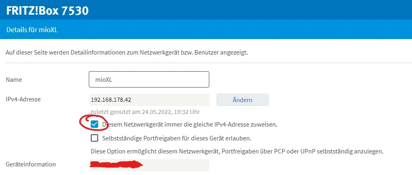Click the FRITZ!Box 7530 title
This screenshot has width=412, height=175.
pyautogui.click(x=47, y=11)
